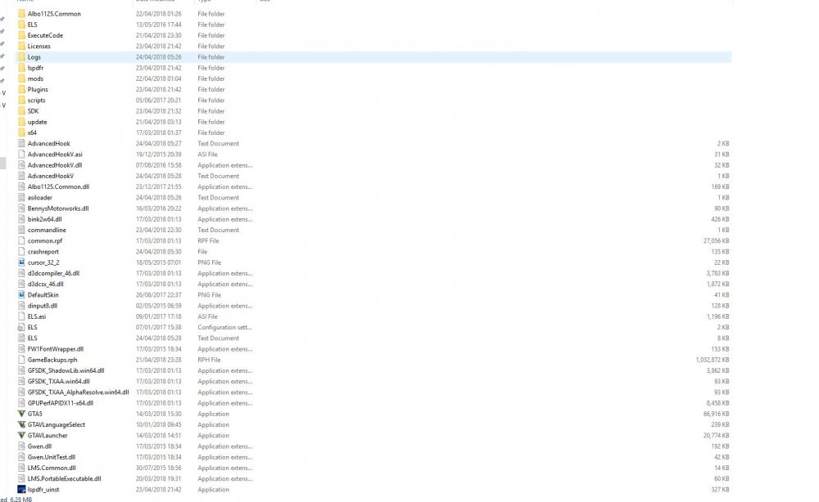Select the Albo1125.Common.dll file name
The image size is (819, 502).
point(58,186)
